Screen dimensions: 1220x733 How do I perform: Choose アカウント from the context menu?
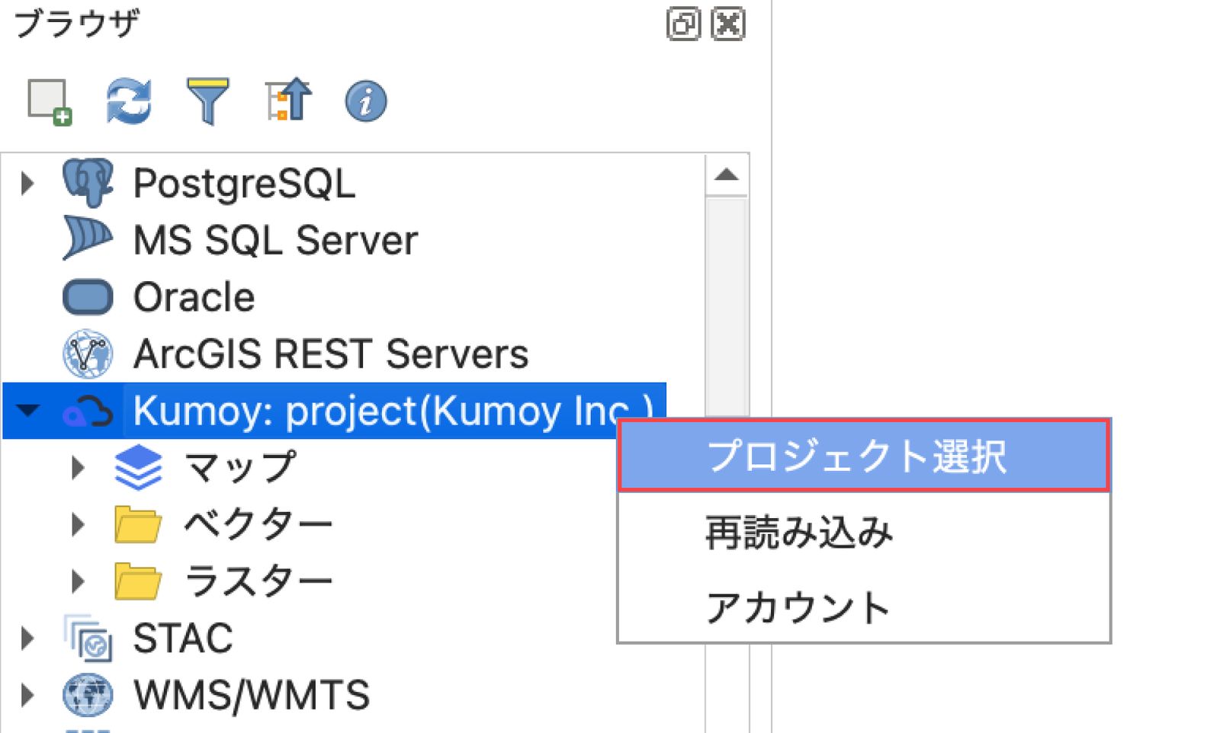tap(863, 607)
